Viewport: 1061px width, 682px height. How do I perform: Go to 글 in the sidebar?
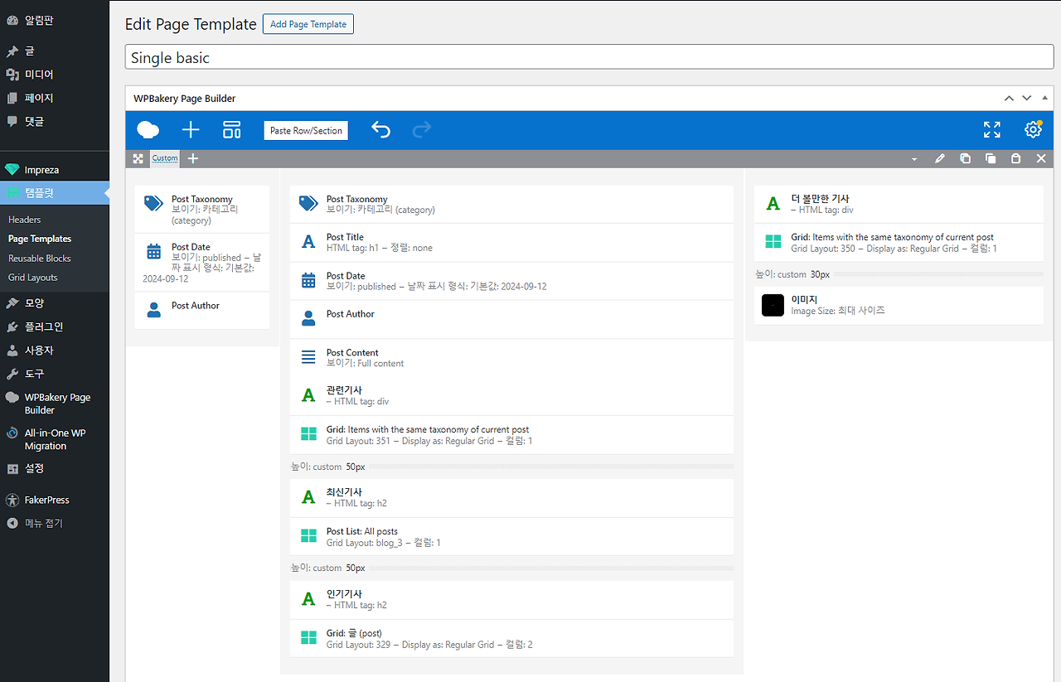pyautogui.click(x=55, y=51)
